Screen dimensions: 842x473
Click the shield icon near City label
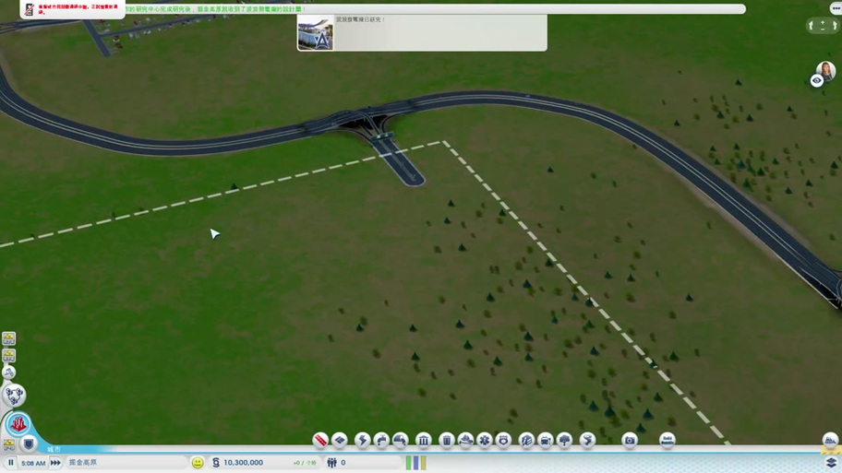[29, 444]
